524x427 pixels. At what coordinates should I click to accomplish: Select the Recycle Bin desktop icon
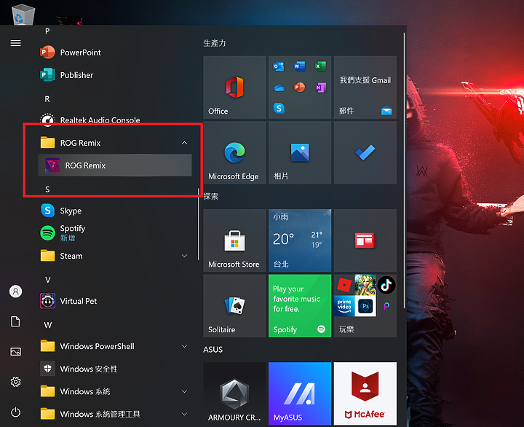point(23,14)
